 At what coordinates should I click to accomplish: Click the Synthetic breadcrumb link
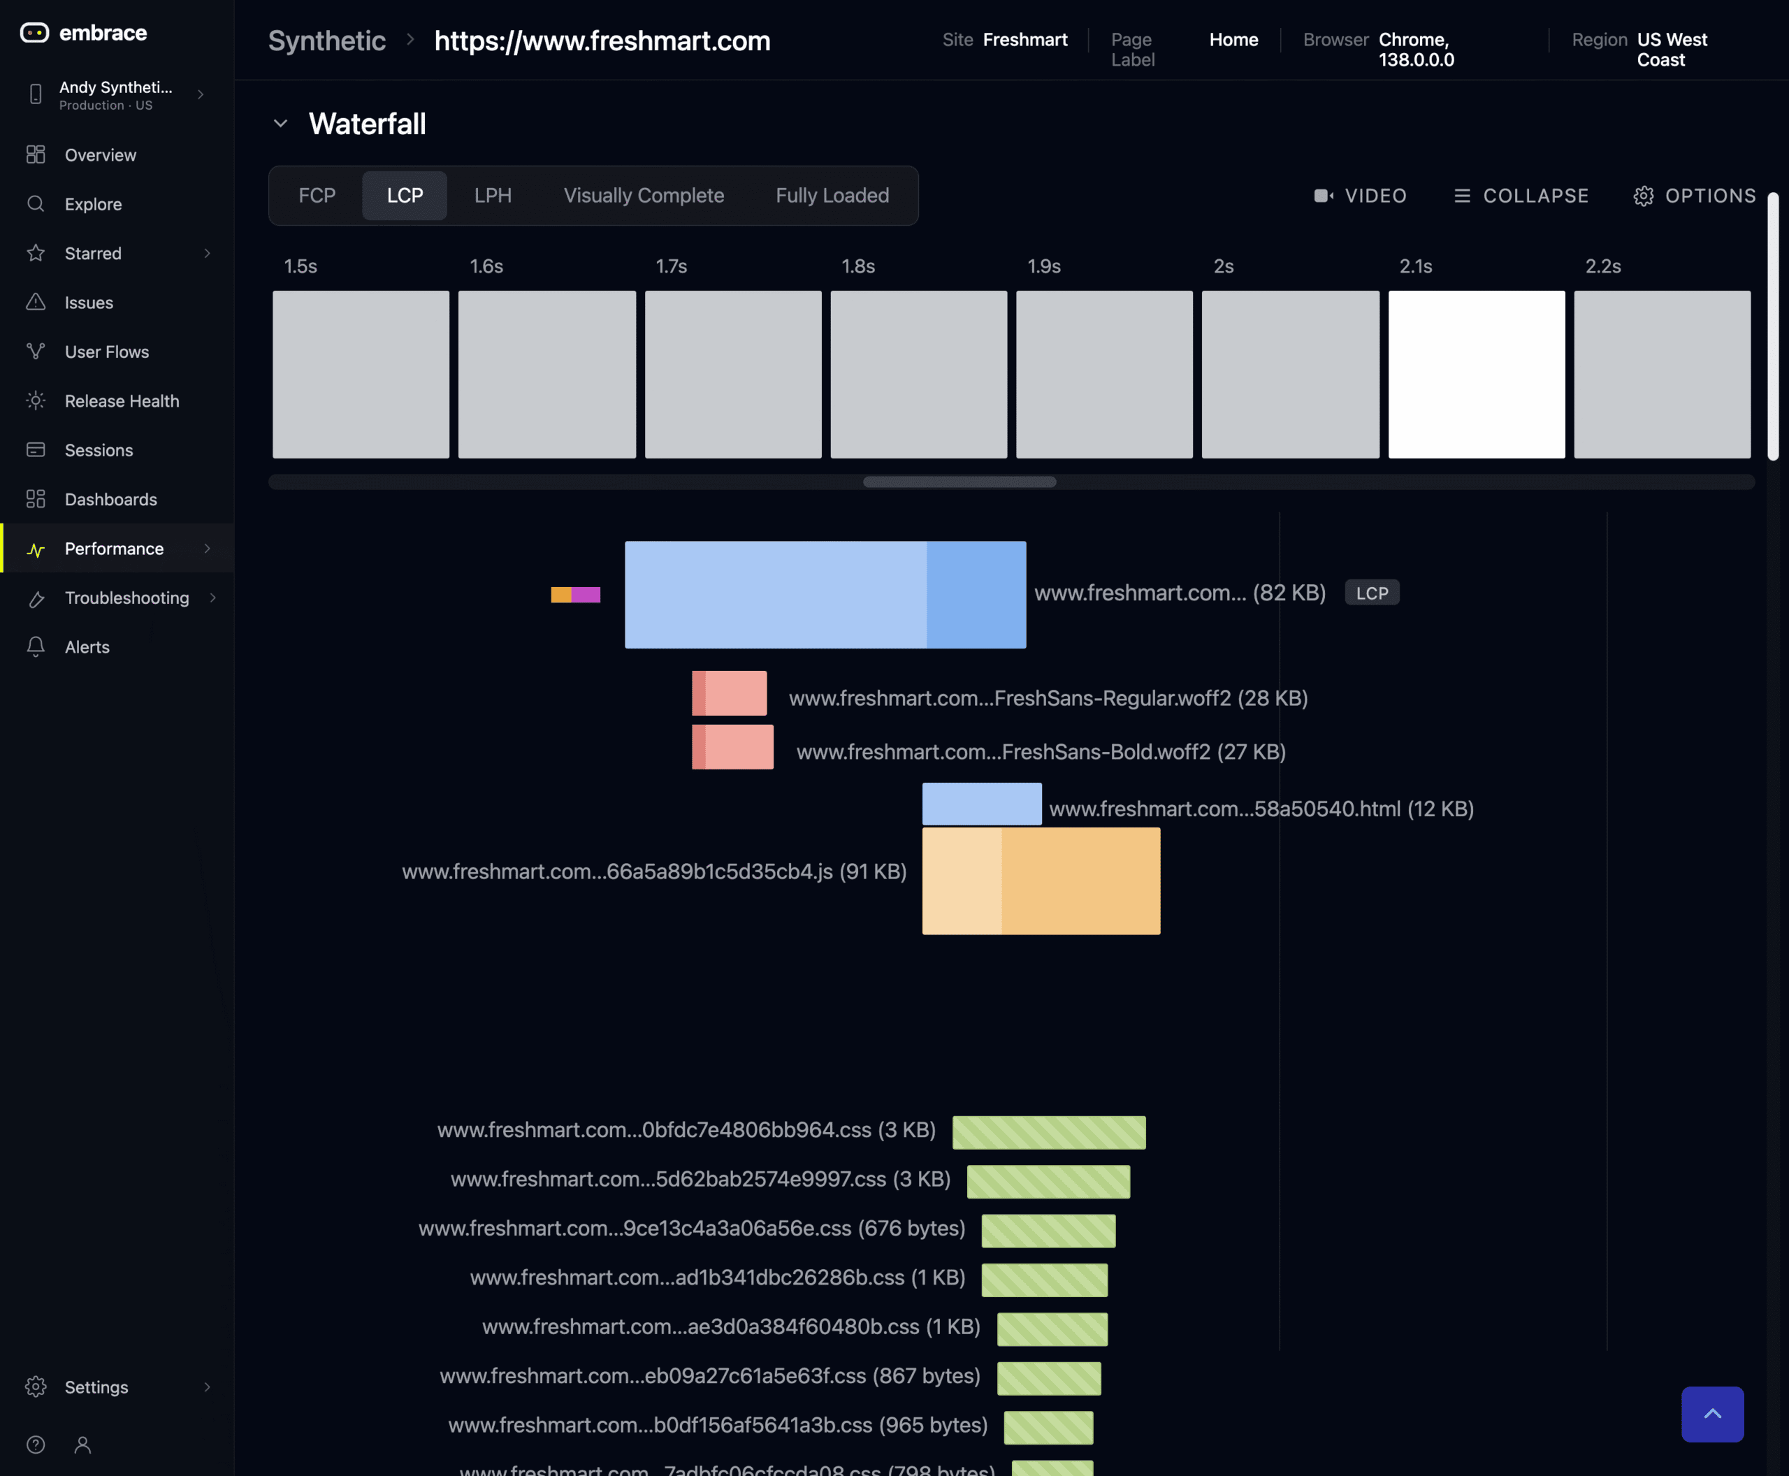click(x=327, y=41)
